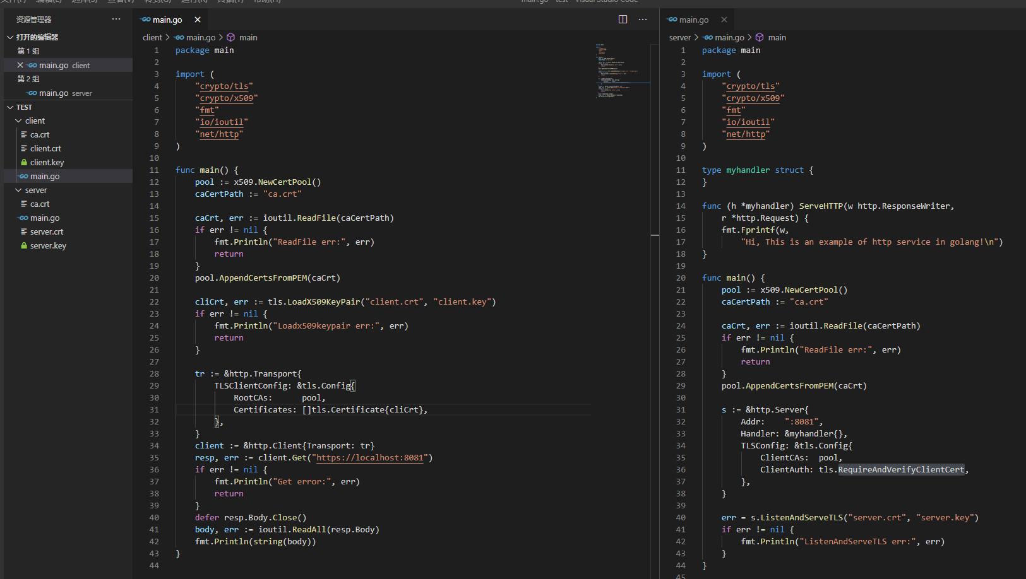This screenshot has width=1026, height=579.
Task: Click Go icon on right main.go tab
Action: (672, 20)
